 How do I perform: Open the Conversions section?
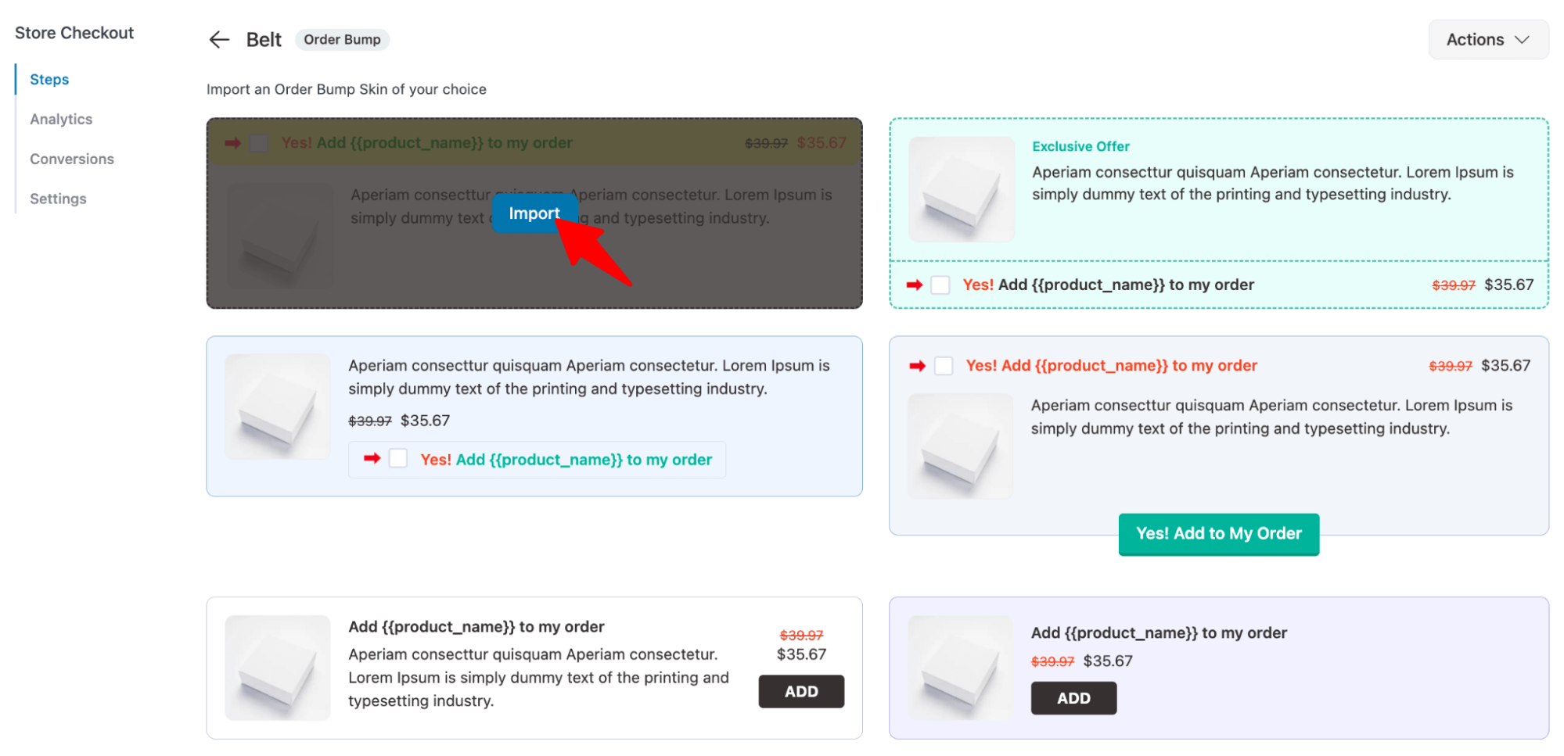71,159
